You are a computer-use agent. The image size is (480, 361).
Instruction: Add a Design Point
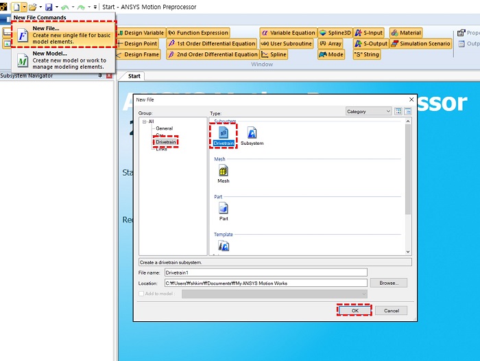pos(137,43)
